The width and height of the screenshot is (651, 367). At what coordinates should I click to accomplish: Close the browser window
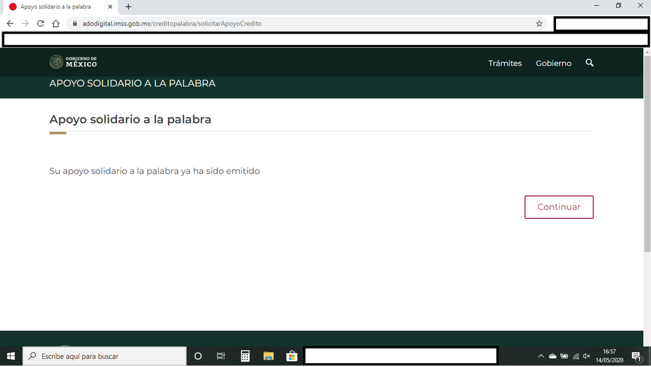coord(640,6)
